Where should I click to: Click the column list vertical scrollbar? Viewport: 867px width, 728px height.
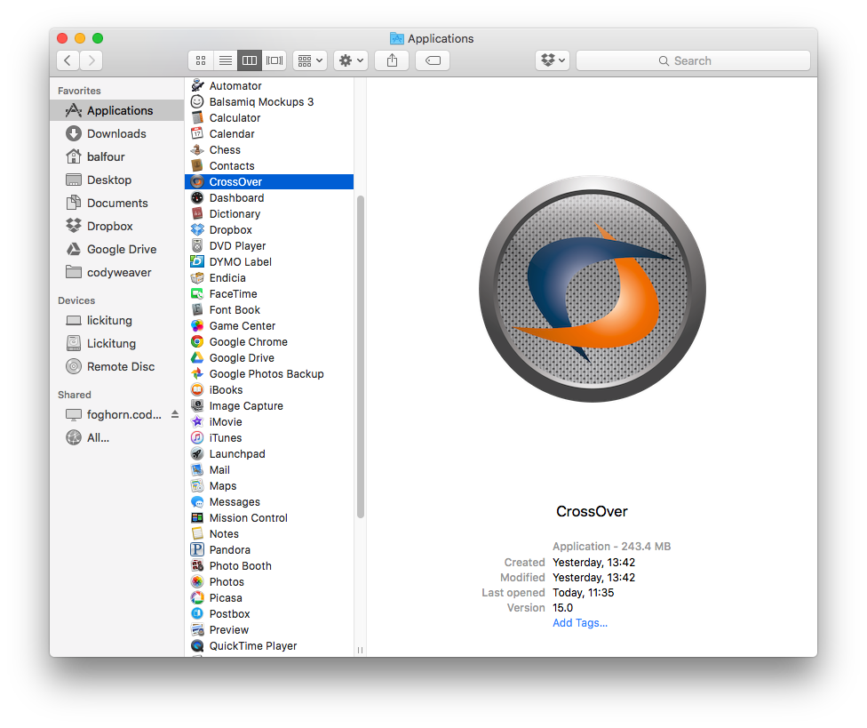click(x=361, y=356)
